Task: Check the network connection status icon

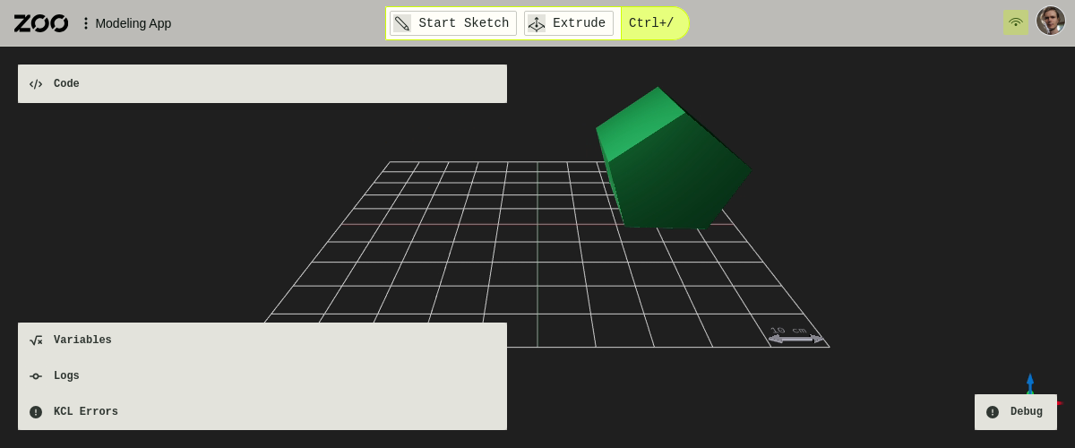Action: (x=1016, y=22)
